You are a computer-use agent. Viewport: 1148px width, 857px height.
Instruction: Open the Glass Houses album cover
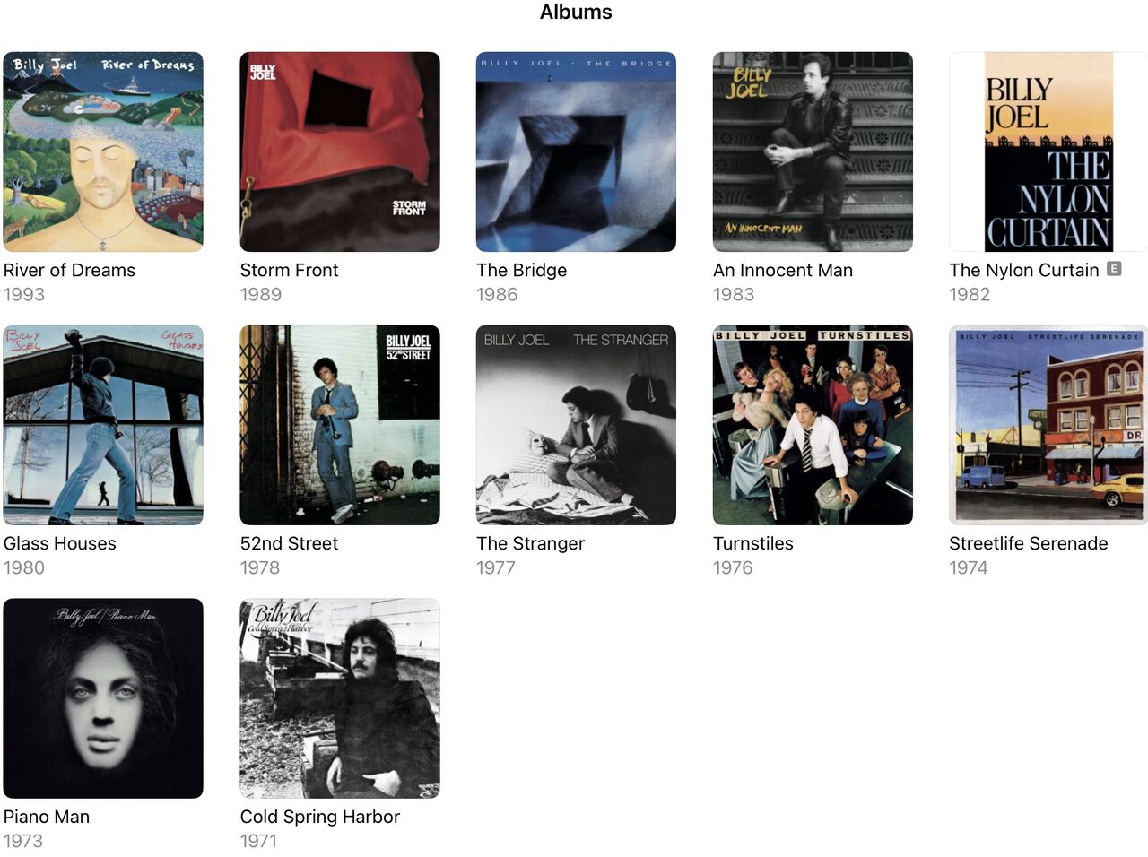(103, 425)
